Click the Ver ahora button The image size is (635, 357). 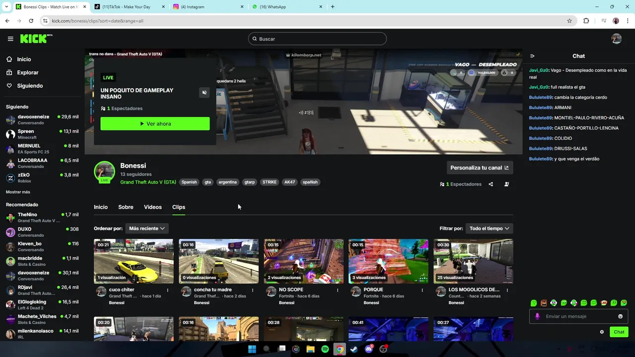point(155,123)
